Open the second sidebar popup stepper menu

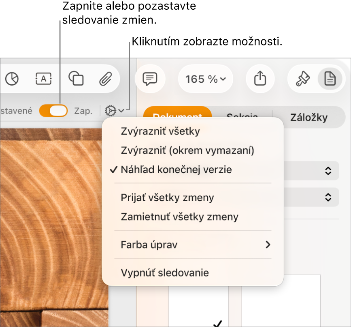pyautogui.click(x=328, y=197)
